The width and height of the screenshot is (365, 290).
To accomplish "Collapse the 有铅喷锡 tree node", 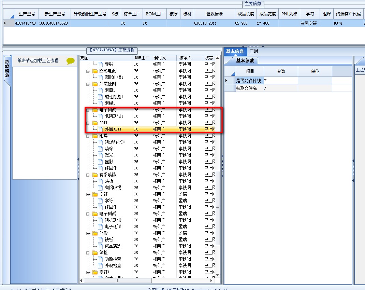I will pos(88,175).
